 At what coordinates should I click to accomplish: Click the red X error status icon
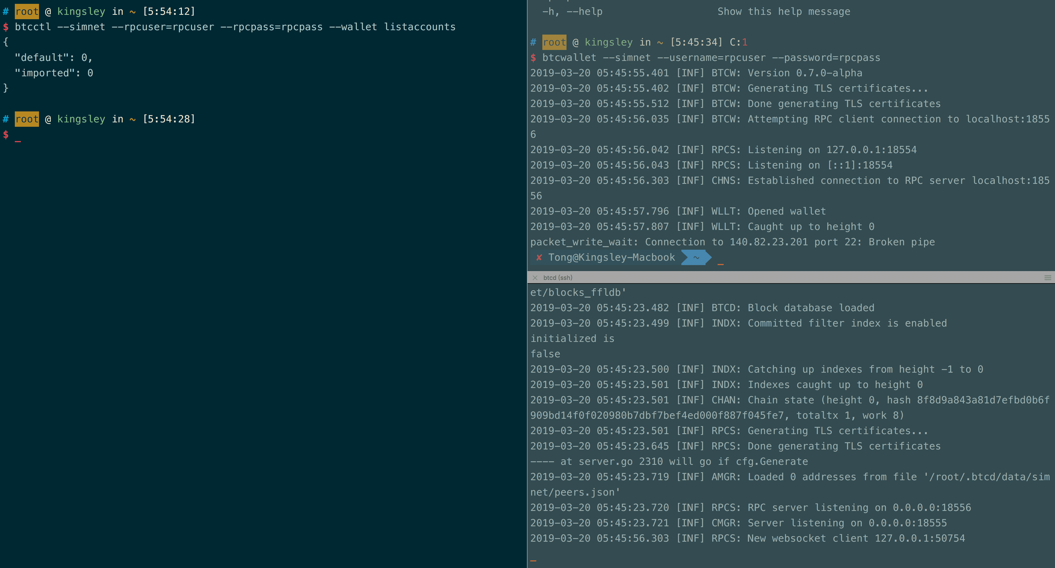(x=539, y=258)
